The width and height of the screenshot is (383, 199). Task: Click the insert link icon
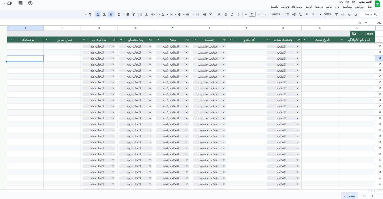point(153,14)
